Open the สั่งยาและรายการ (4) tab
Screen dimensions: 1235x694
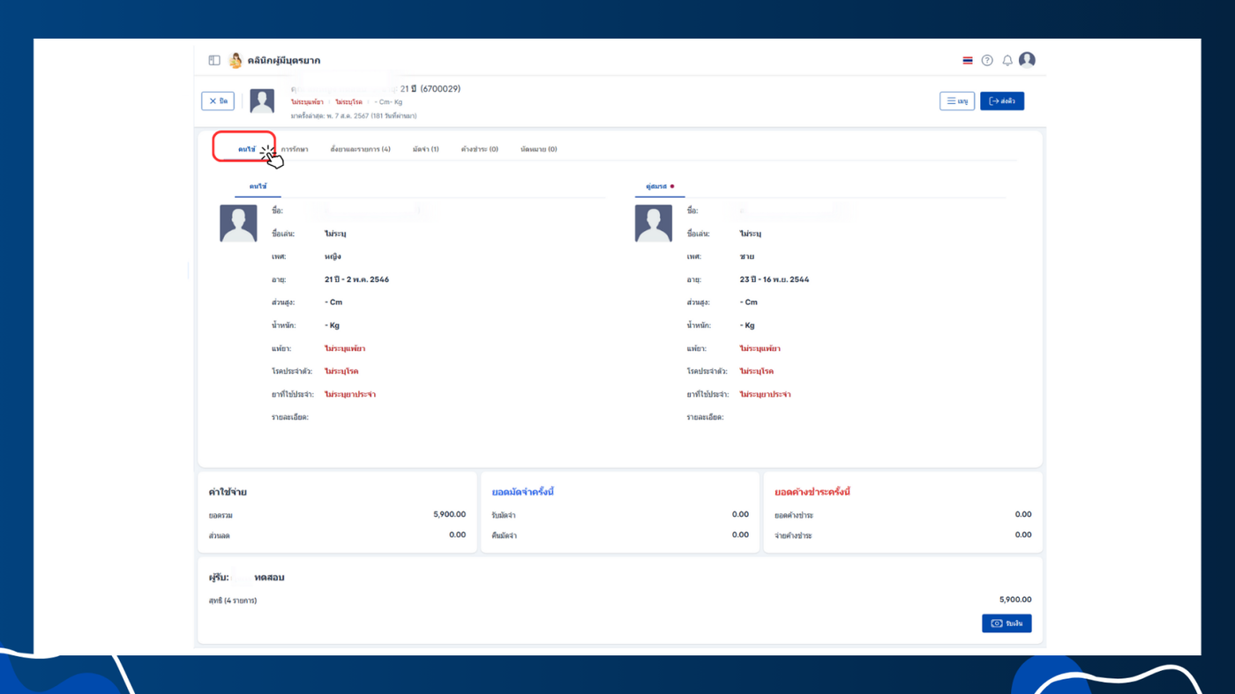point(360,149)
